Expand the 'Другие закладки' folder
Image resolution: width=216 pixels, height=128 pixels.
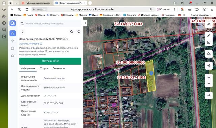201,15
